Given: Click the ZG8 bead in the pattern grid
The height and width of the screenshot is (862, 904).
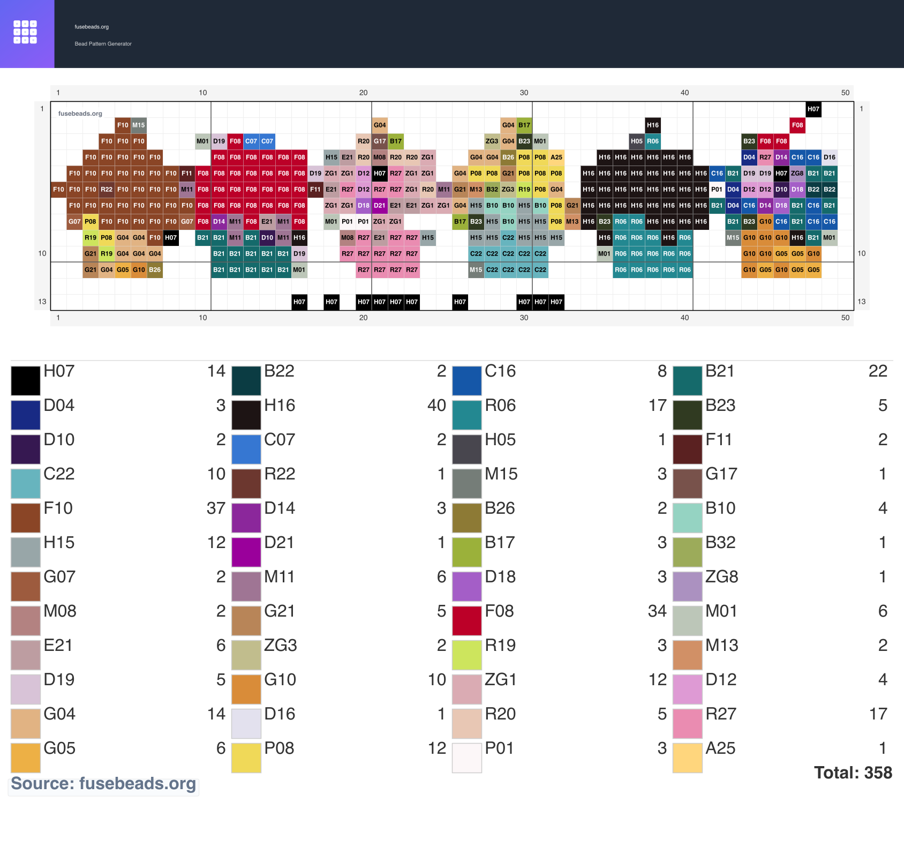Looking at the screenshot, I should coord(797,174).
